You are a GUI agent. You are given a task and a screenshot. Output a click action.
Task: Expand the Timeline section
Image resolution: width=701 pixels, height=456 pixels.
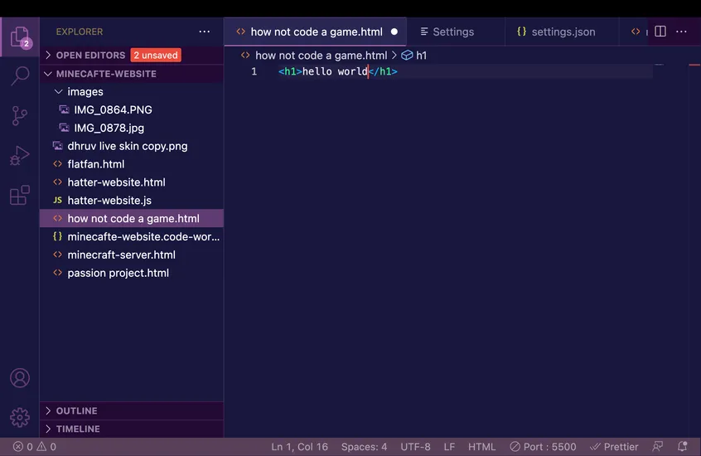[78, 429]
